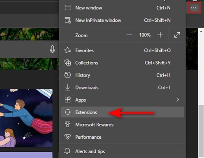Click the New InPrivate window icon
This screenshot has height=158, width=204.
[x=68, y=20]
